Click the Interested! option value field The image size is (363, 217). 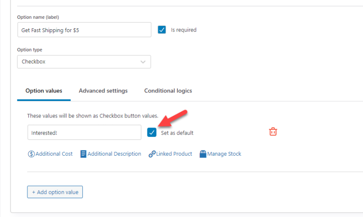(x=84, y=133)
